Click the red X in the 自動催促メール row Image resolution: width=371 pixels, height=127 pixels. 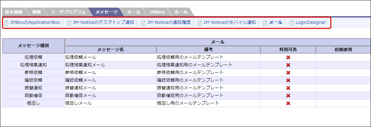click(288, 96)
